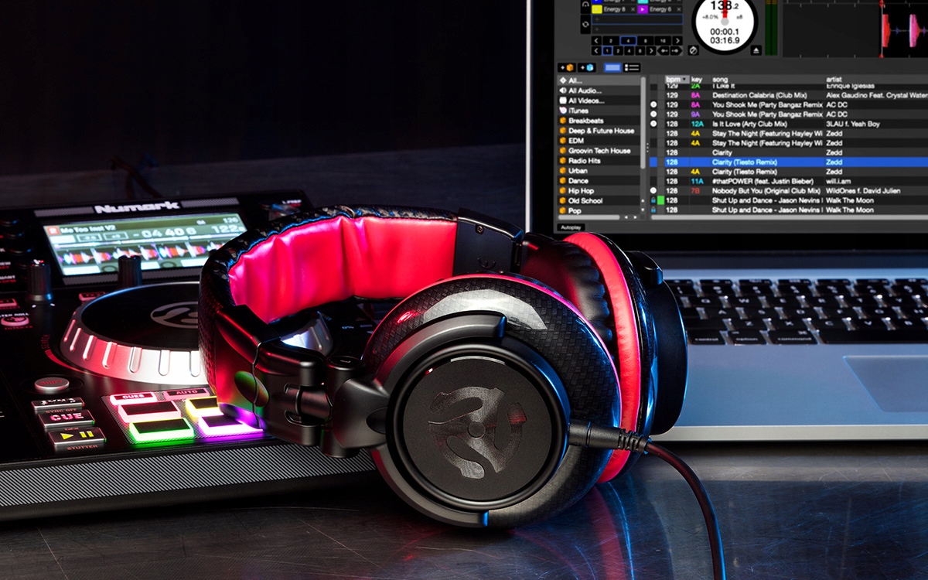Viewport: 928px width, 580px height.
Task: Click the white status dot beside Is It Love
Action: pyautogui.click(x=653, y=124)
